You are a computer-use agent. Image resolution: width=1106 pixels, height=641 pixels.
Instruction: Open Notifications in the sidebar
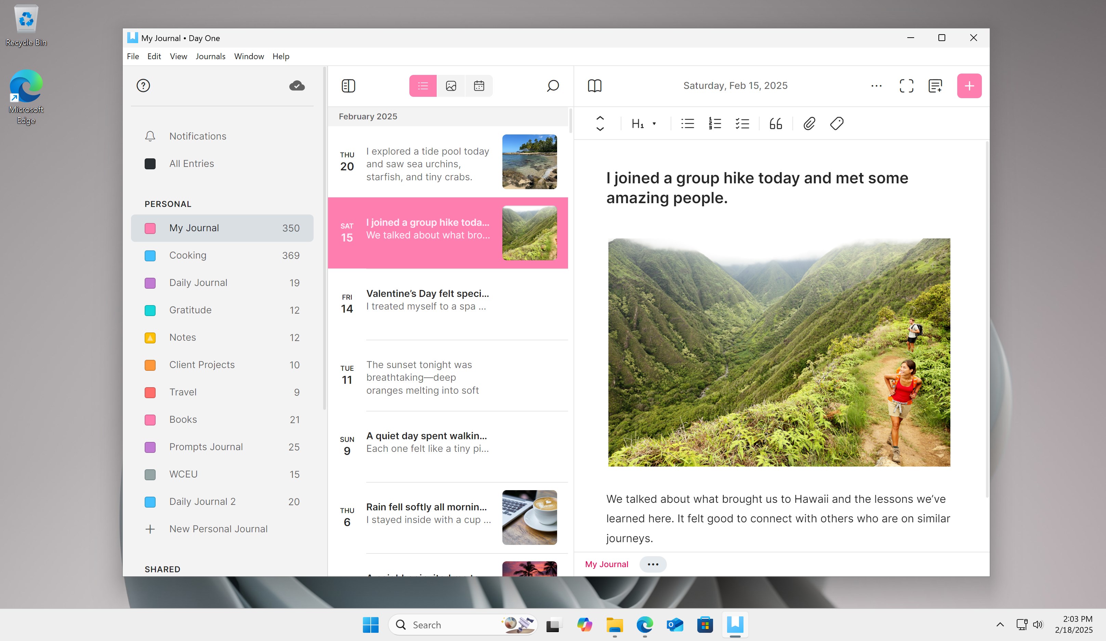[197, 136]
